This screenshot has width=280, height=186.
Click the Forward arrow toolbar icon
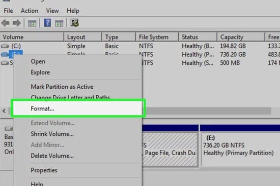17,23
